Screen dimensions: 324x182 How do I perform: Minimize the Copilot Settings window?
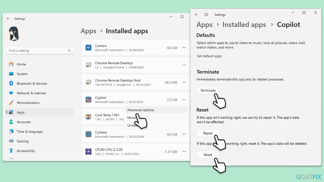click(x=293, y=13)
